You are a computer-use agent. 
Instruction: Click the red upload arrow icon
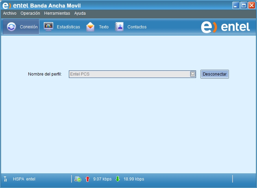[x=87, y=179]
